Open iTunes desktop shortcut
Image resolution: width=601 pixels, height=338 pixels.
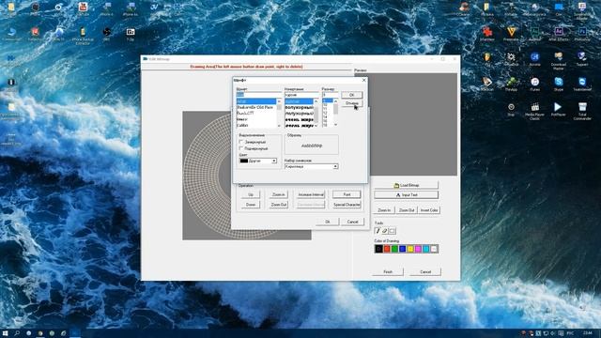tap(534, 84)
